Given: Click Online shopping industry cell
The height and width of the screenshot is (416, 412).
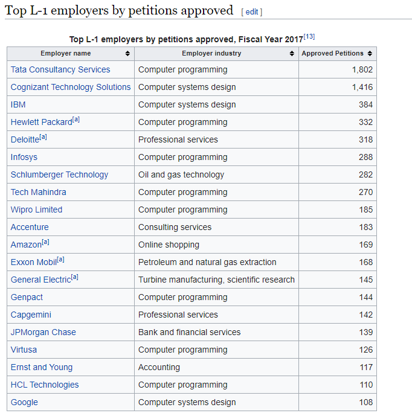Looking at the screenshot, I should 217,245.
